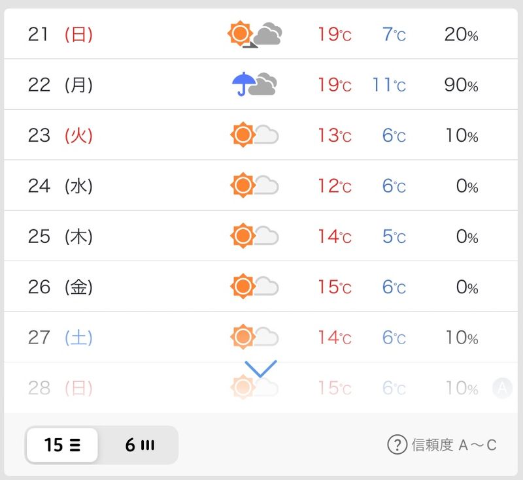Click the weather icon for day 26
The image size is (523, 480).
[255, 286]
